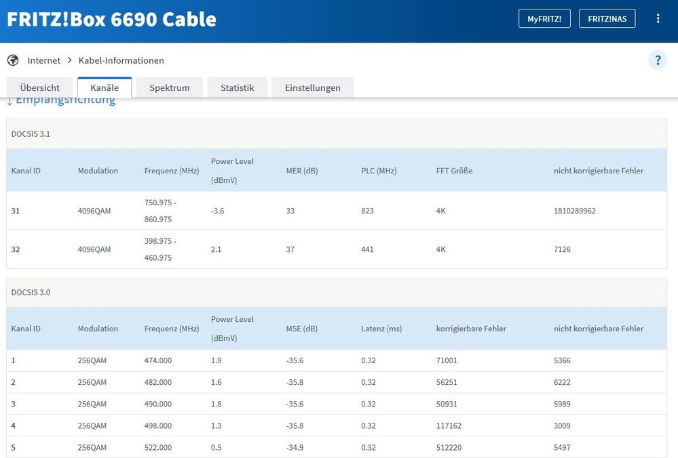Select the Kanäle tab

pos(105,87)
